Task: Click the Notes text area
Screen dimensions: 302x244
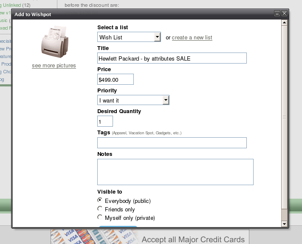Action: (175, 172)
